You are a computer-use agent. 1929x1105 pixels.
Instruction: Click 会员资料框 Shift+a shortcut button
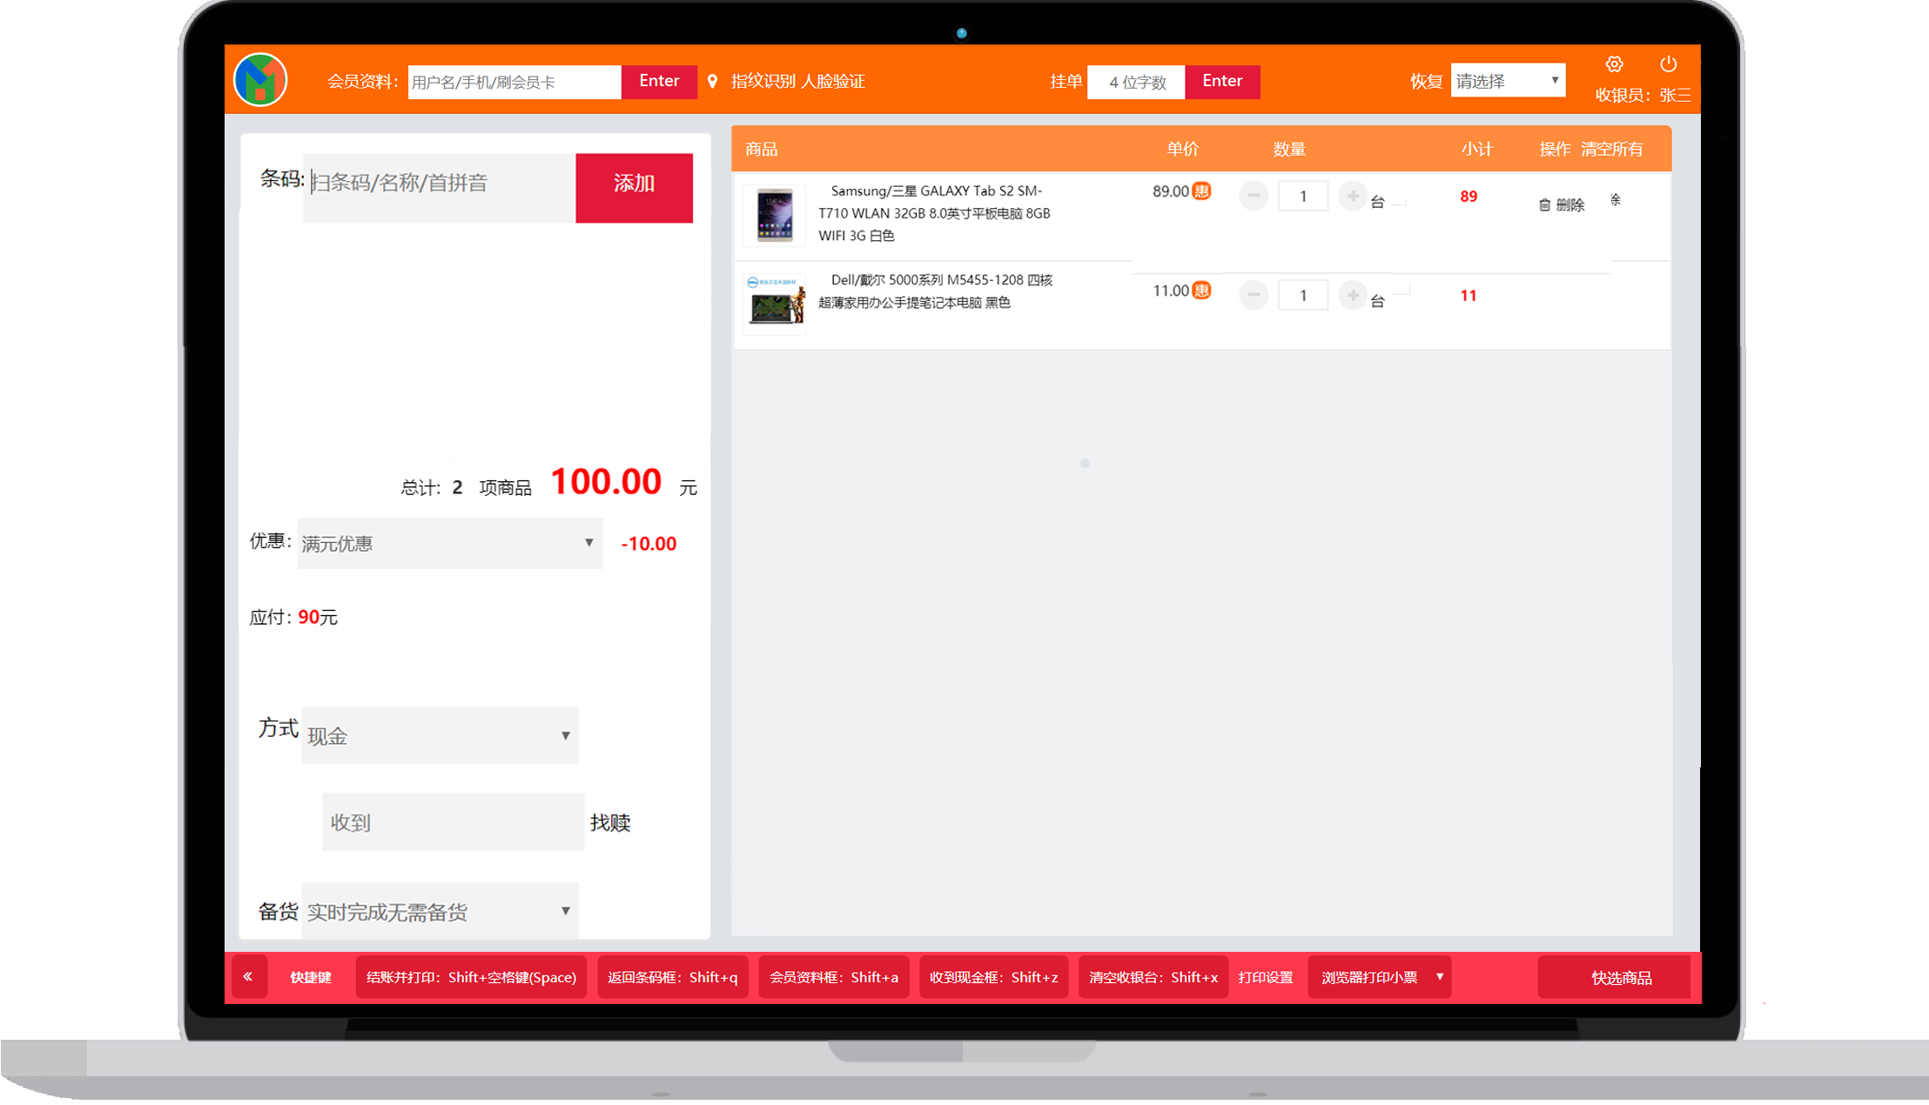click(834, 977)
